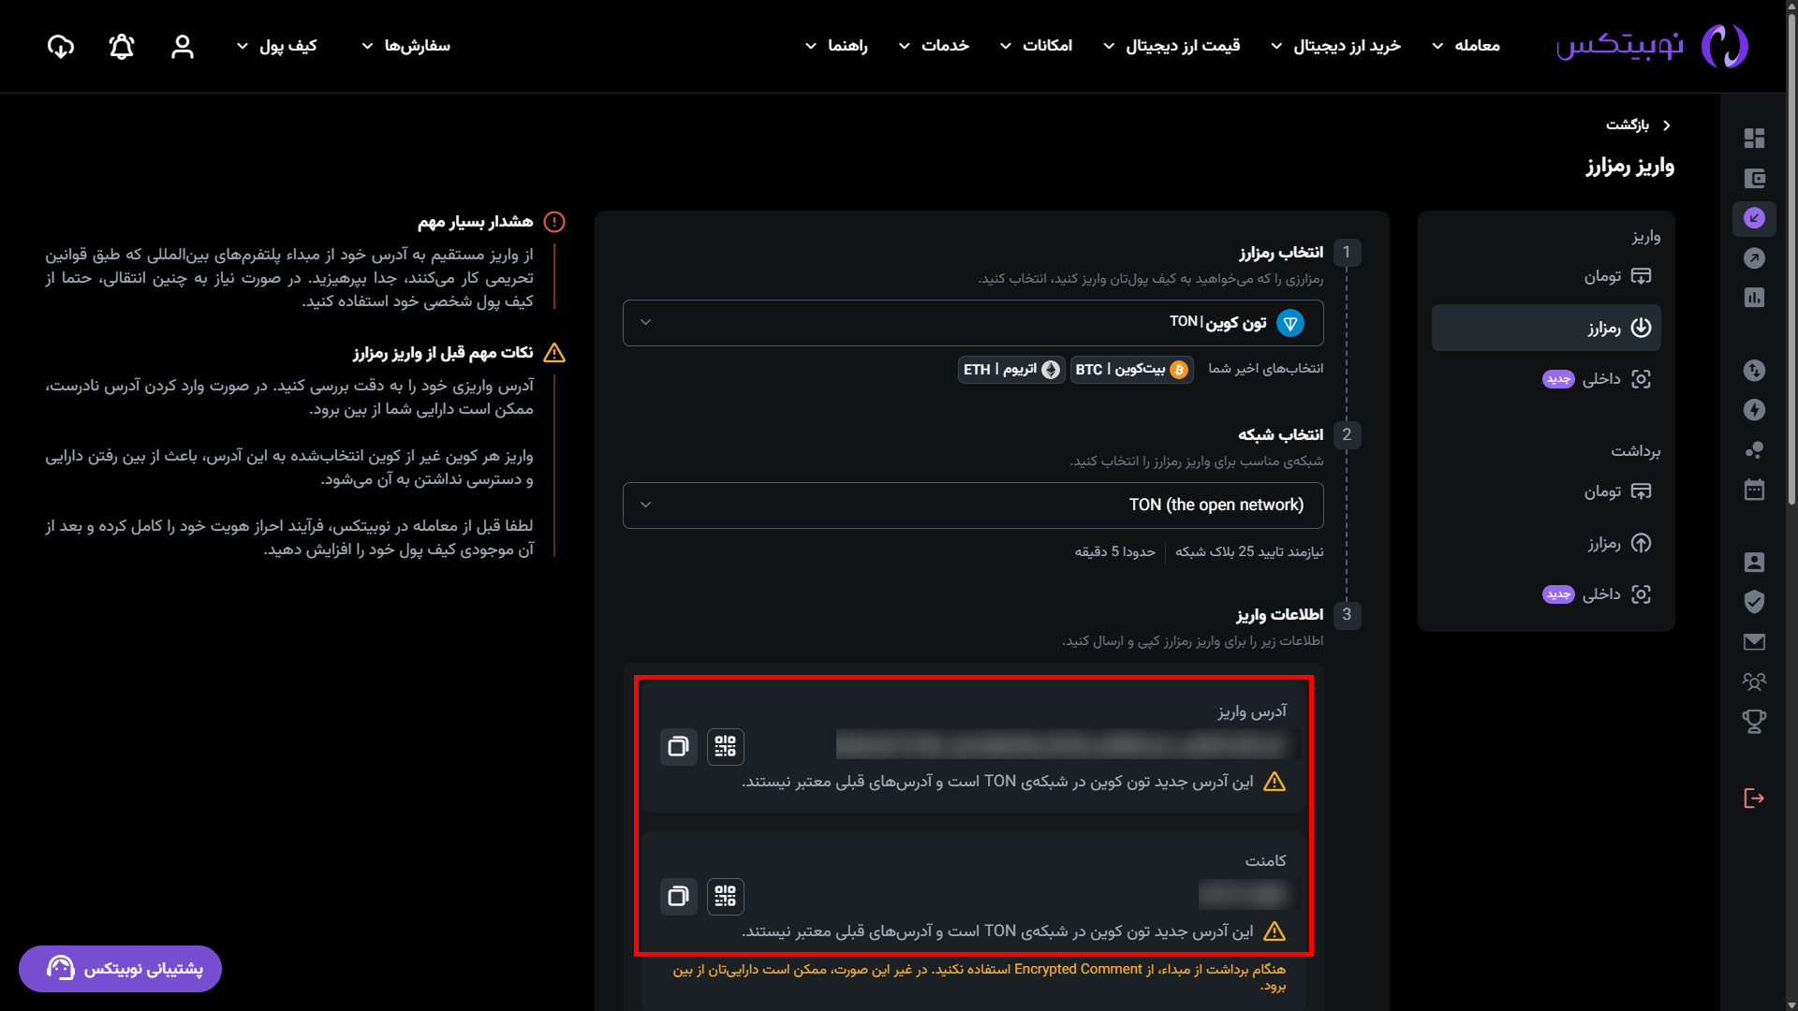
Task: Open the wallet icon in right sidebar
Action: (x=1754, y=178)
